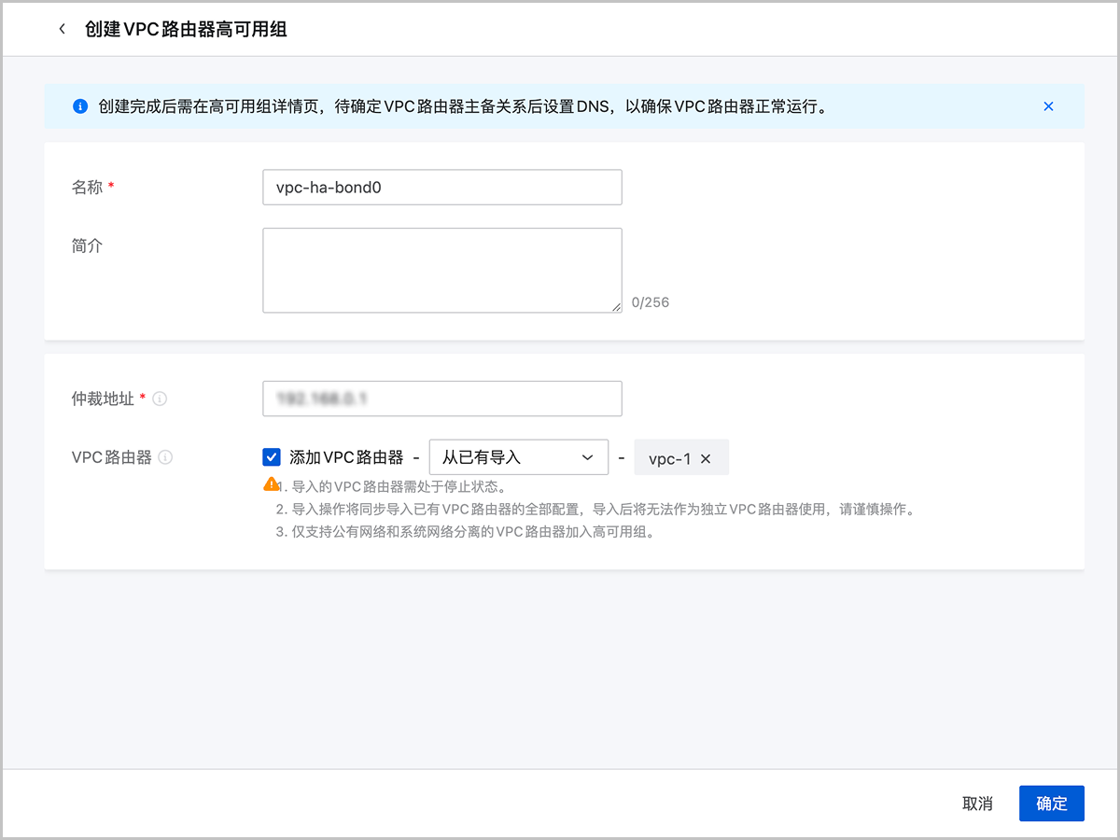Click the blue info icon in the notice banner

[x=80, y=106]
